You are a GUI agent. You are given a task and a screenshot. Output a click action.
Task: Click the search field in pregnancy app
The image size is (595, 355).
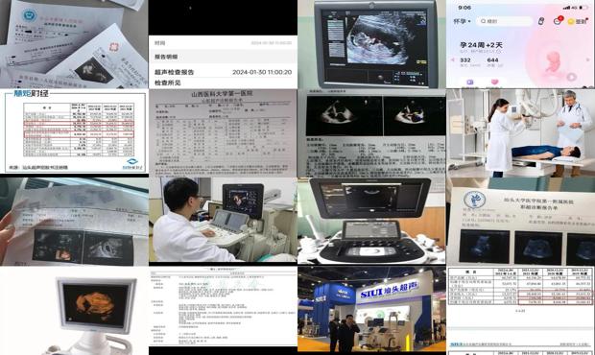pos(505,21)
